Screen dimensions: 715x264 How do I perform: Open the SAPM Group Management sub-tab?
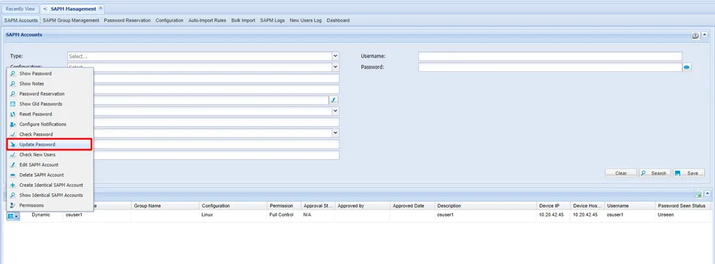coord(71,20)
